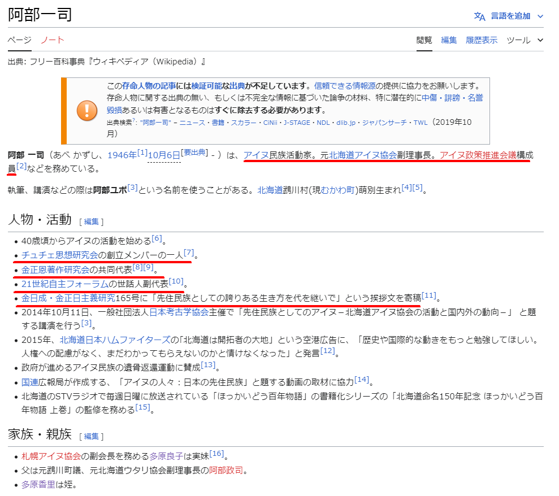Image resolution: width=559 pixels, height=496 pixels.
Task: Open the 多原良子 link
Action: (166, 456)
